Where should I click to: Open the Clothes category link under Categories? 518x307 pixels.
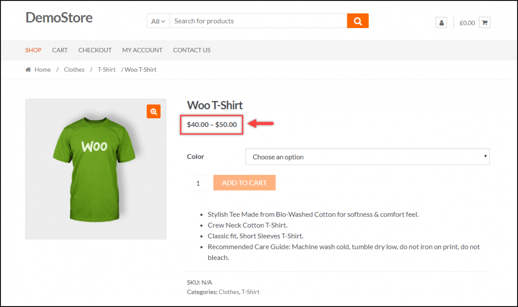(x=228, y=292)
